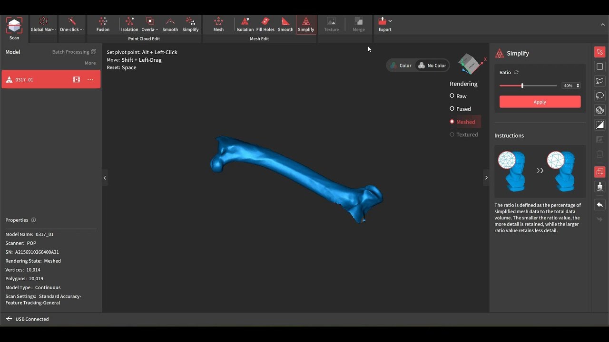Select Textured rendering mode
The width and height of the screenshot is (609, 342).
pyautogui.click(x=464, y=134)
